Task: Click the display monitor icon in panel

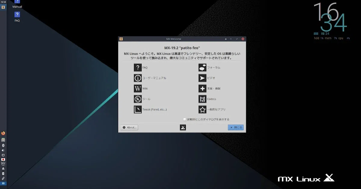Action: [3, 155]
